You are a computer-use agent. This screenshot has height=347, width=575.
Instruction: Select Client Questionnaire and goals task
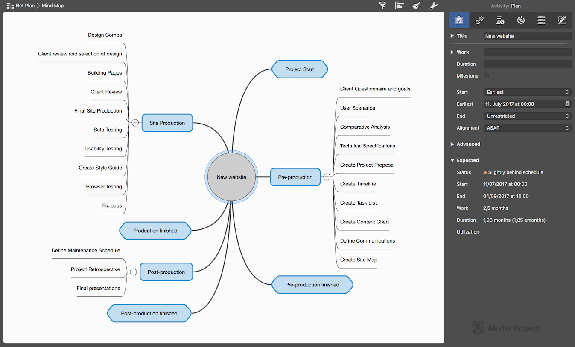click(x=375, y=89)
